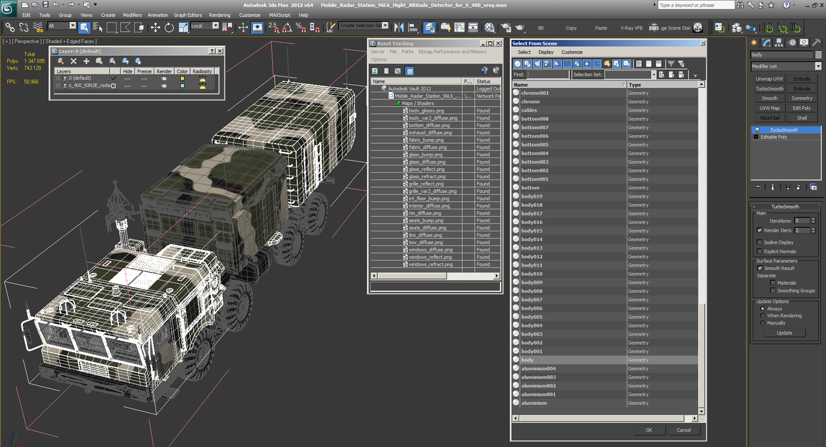Toggle Smooth Result checkbox
The image size is (826, 447).
click(x=759, y=268)
